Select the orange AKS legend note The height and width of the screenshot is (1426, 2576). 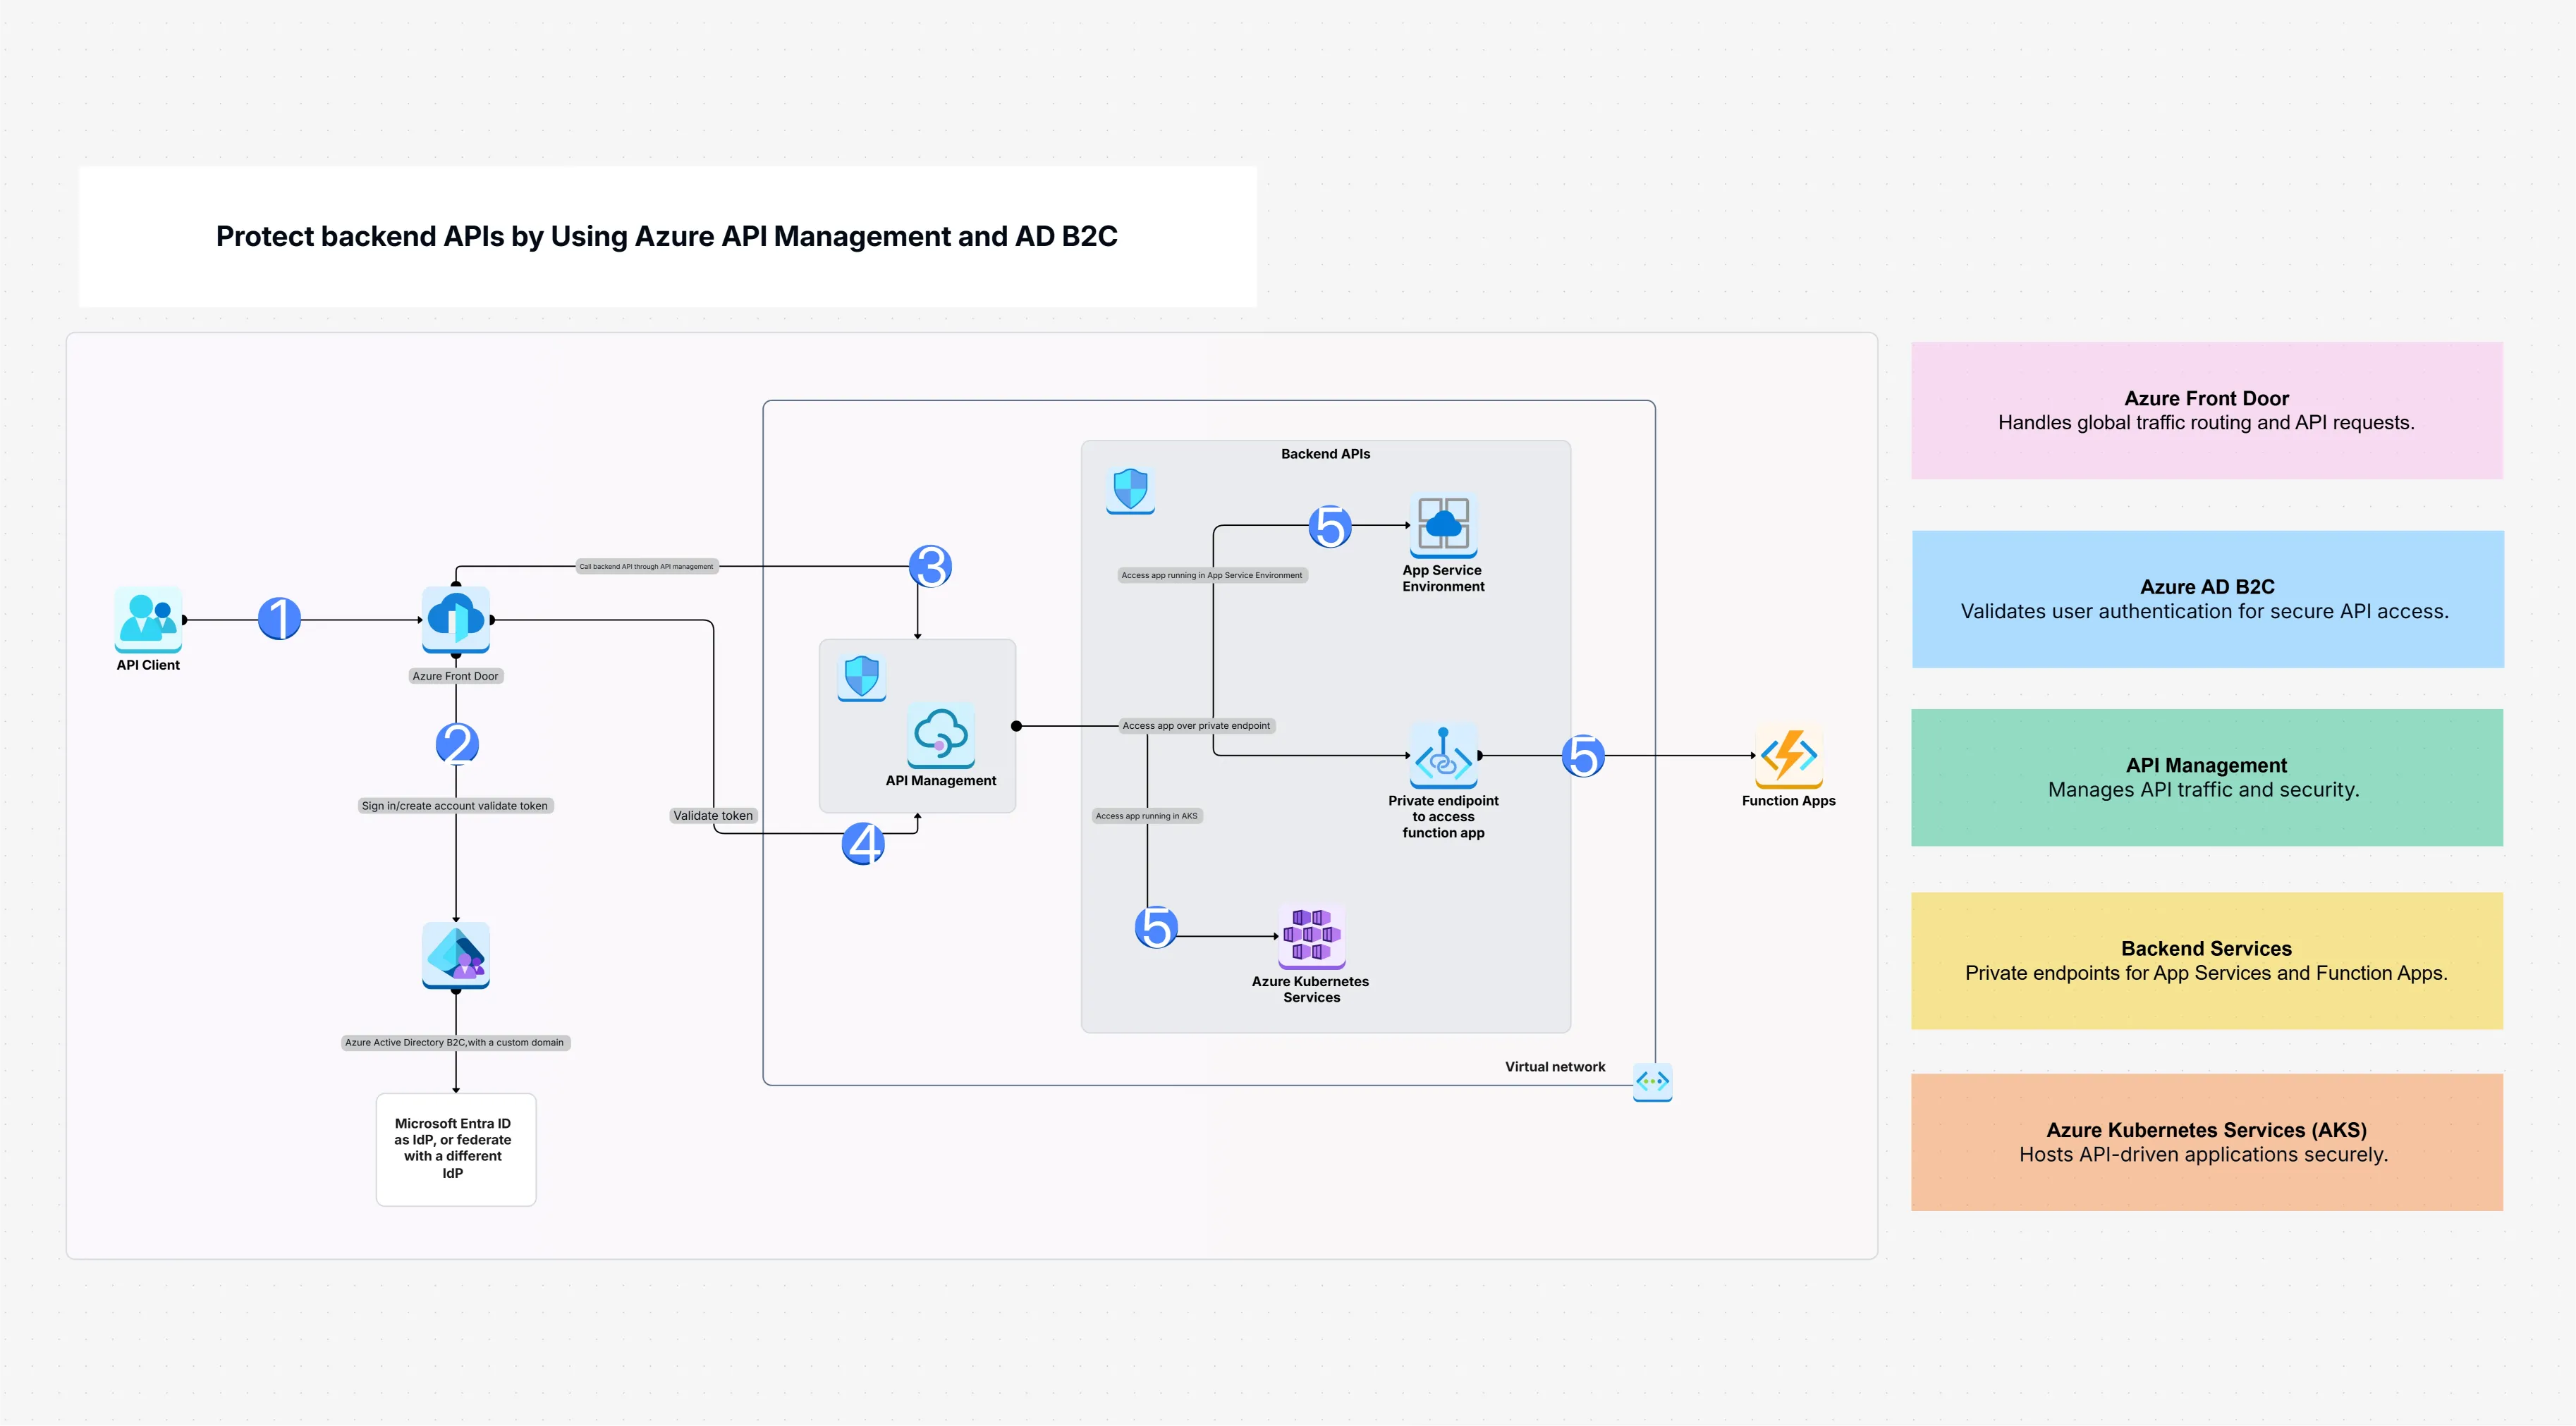pos(2206,1142)
